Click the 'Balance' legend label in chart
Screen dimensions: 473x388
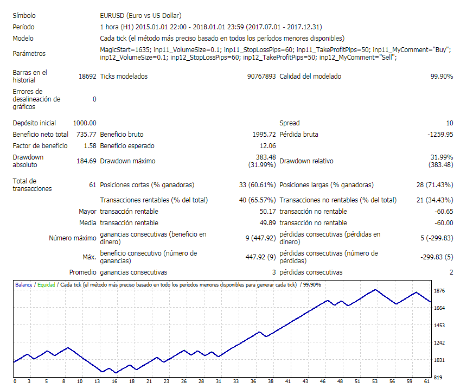pyautogui.click(x=23, y=284)
